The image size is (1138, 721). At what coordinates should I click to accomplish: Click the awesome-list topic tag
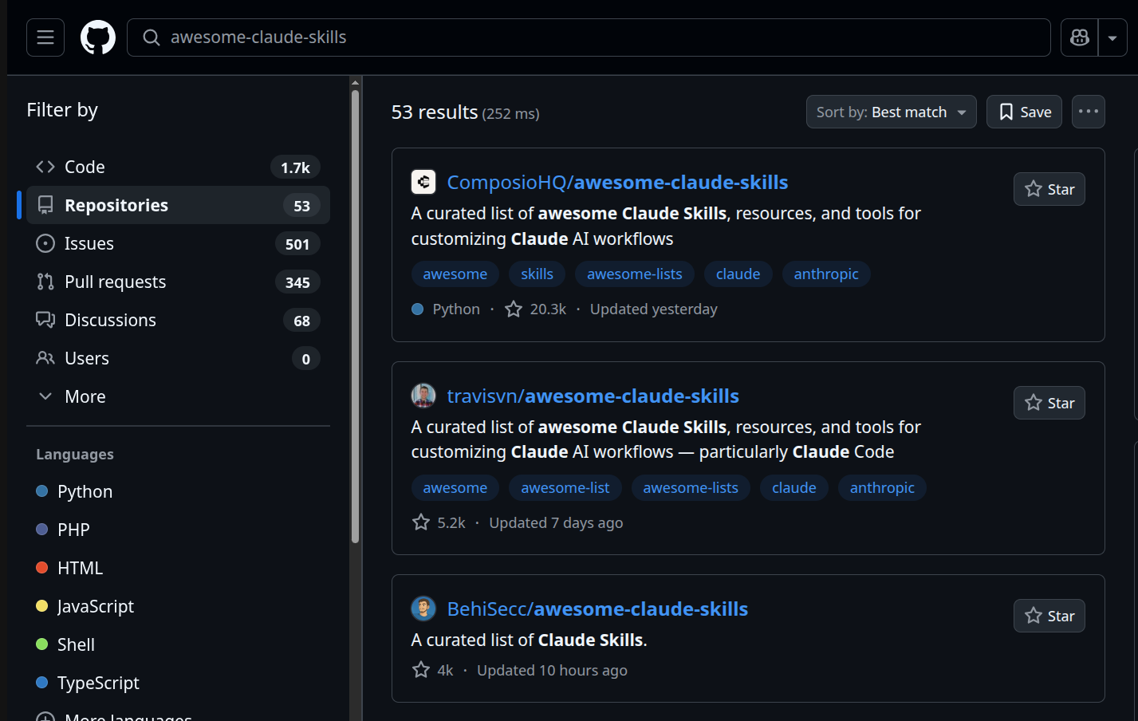point(565,488)
